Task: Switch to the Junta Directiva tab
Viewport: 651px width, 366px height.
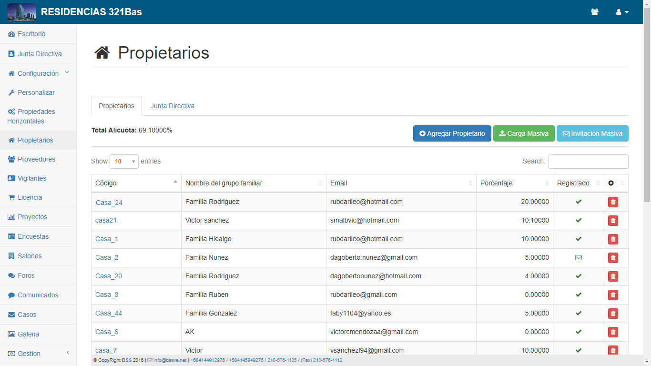Action: pyautogui.click(x=173, y=106)
